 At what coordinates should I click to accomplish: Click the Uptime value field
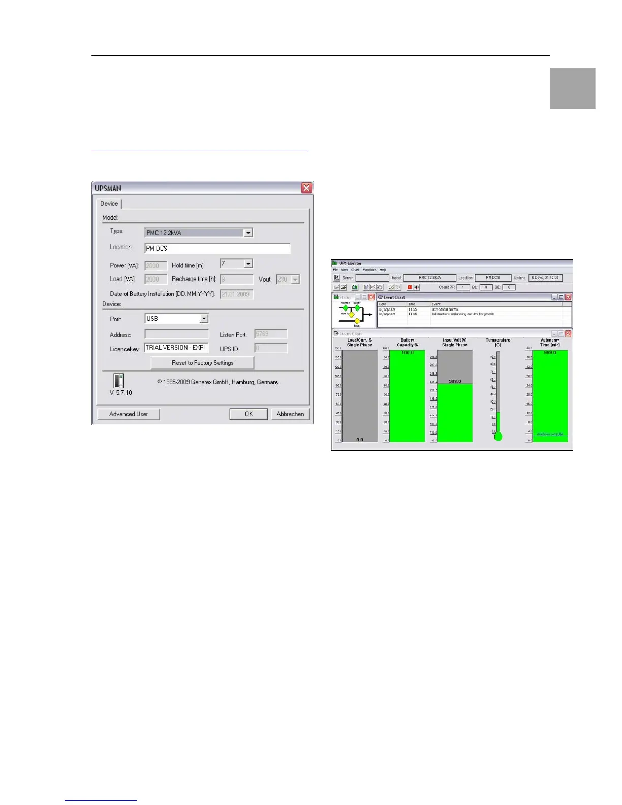[x=545, y=278]
